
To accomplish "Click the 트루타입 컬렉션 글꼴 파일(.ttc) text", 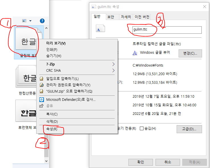I will click(x=157, y=44).
